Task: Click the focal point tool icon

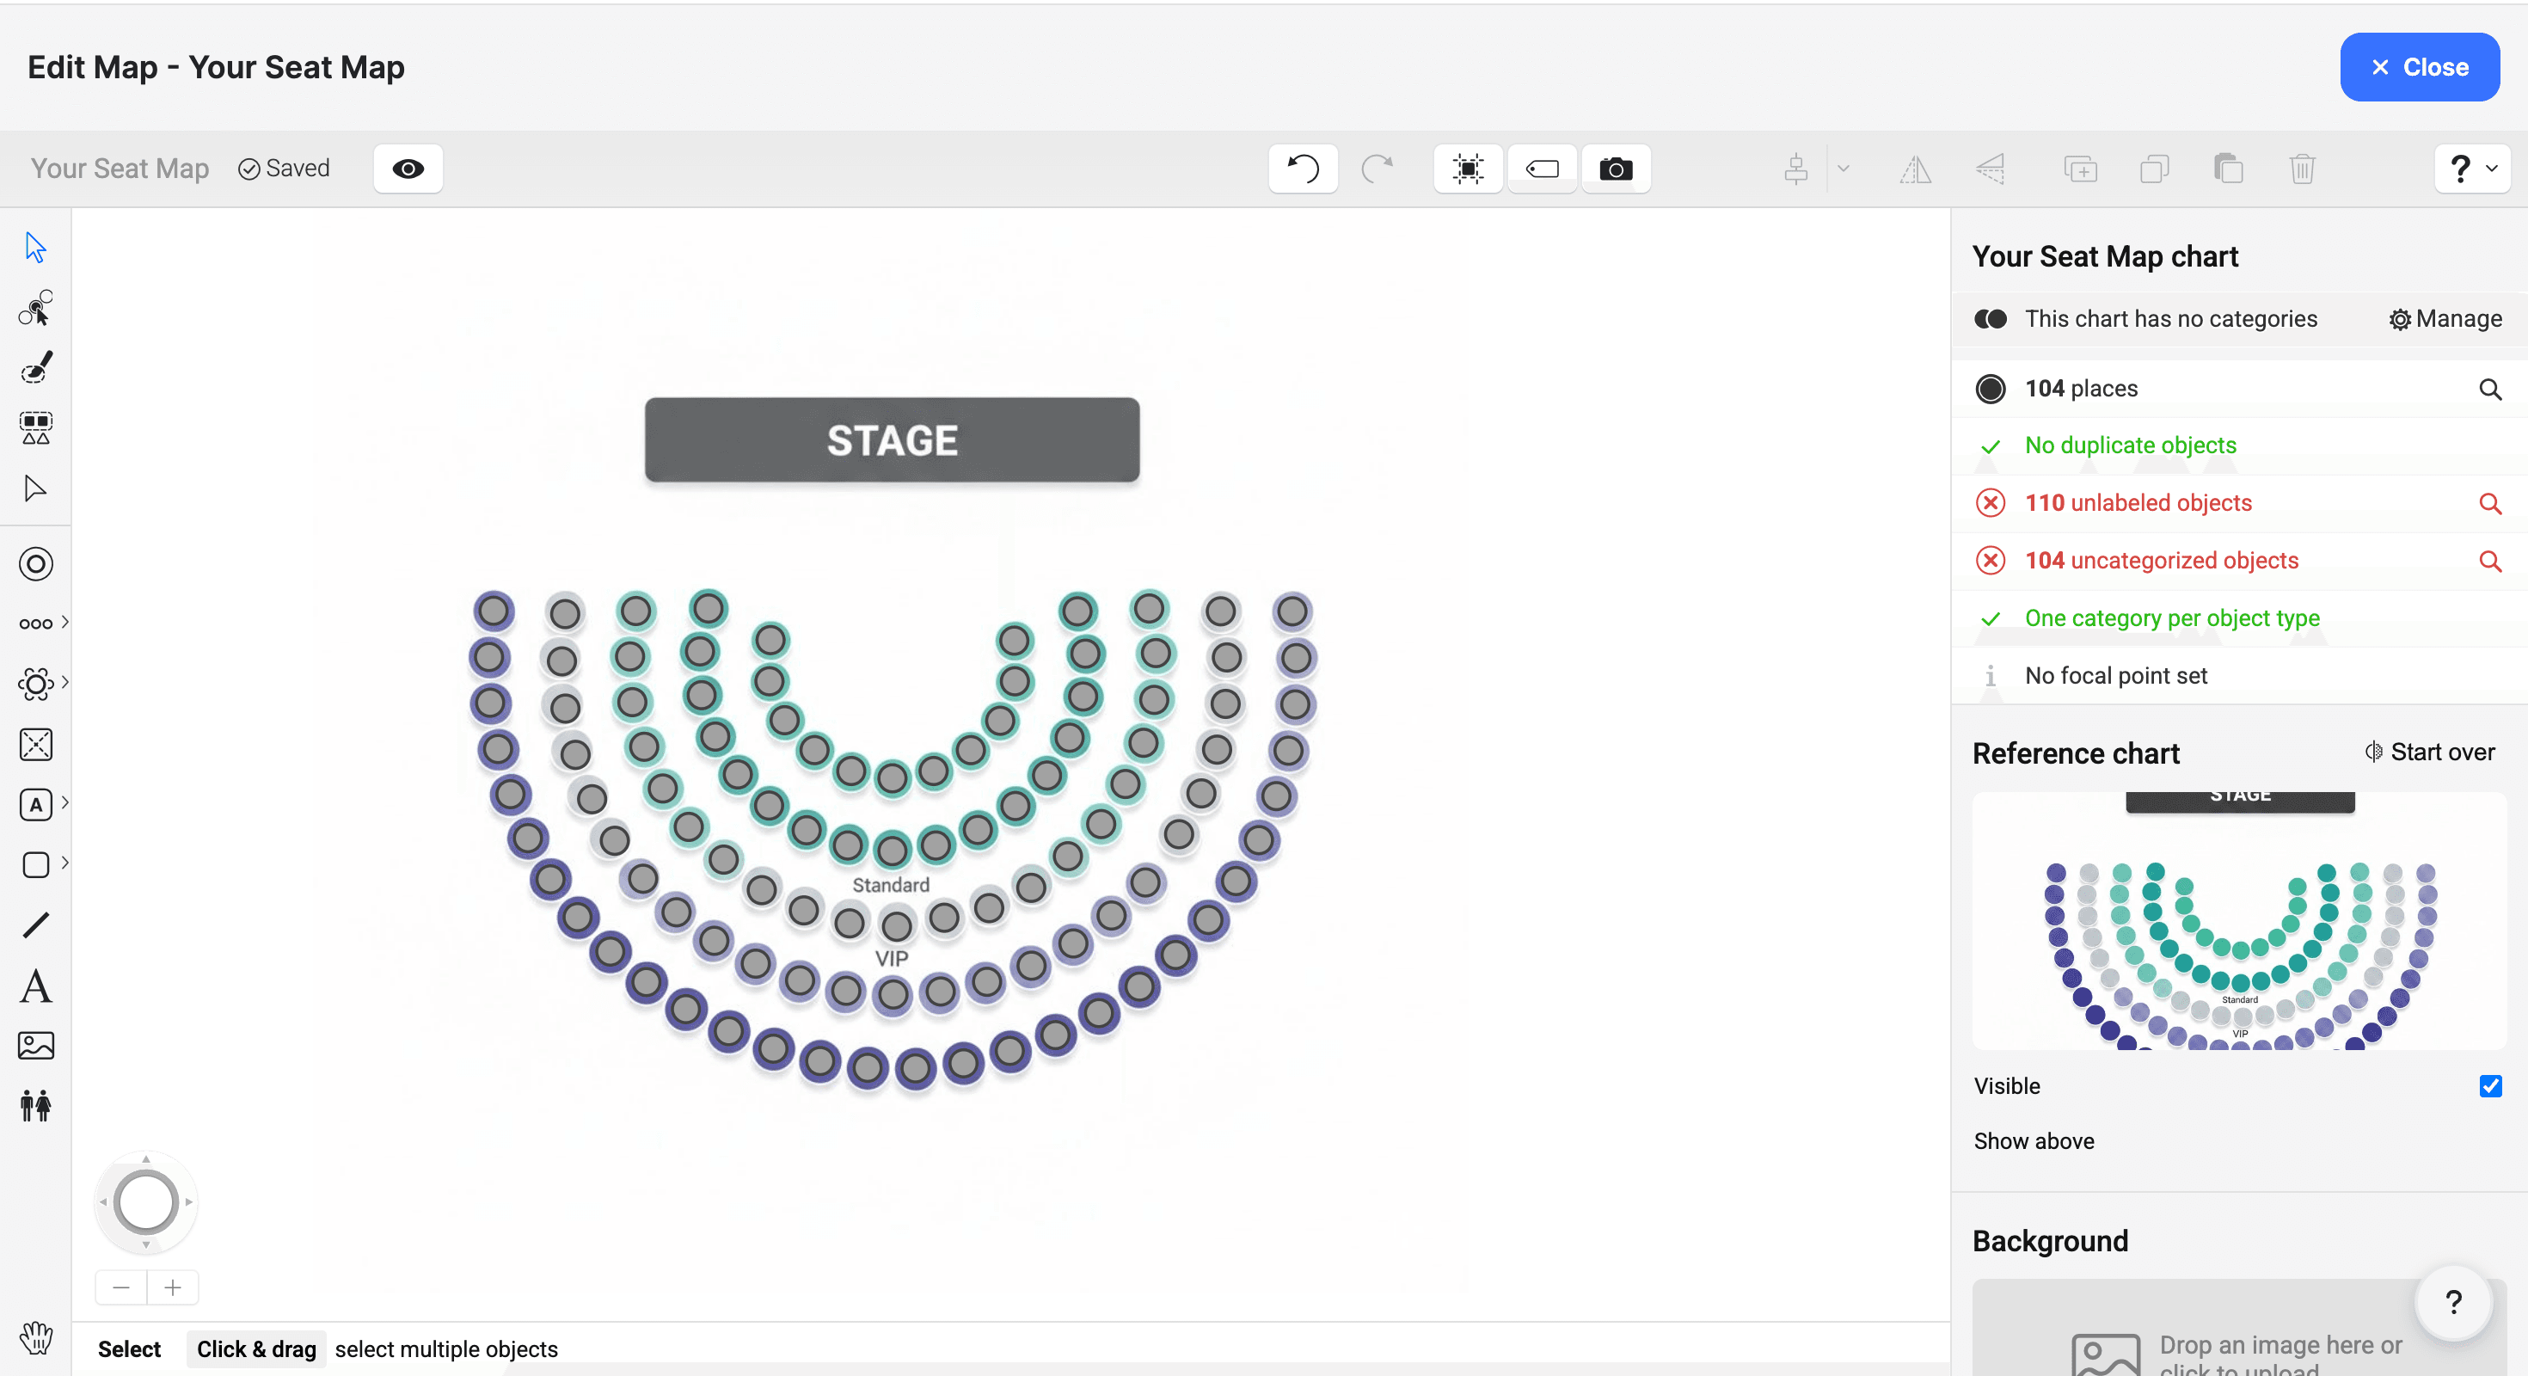Action: click(x=35, y=564)
